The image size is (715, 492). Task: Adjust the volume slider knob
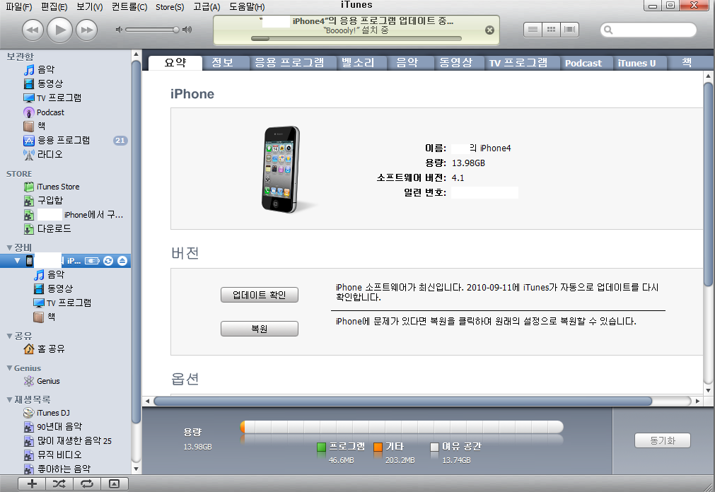point(176,30)
